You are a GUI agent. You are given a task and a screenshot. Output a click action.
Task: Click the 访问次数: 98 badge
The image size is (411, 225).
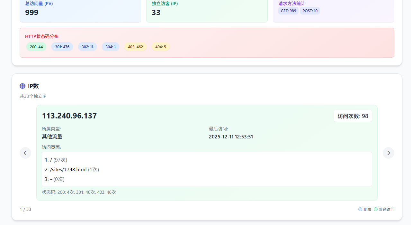[x=353, y=116]
